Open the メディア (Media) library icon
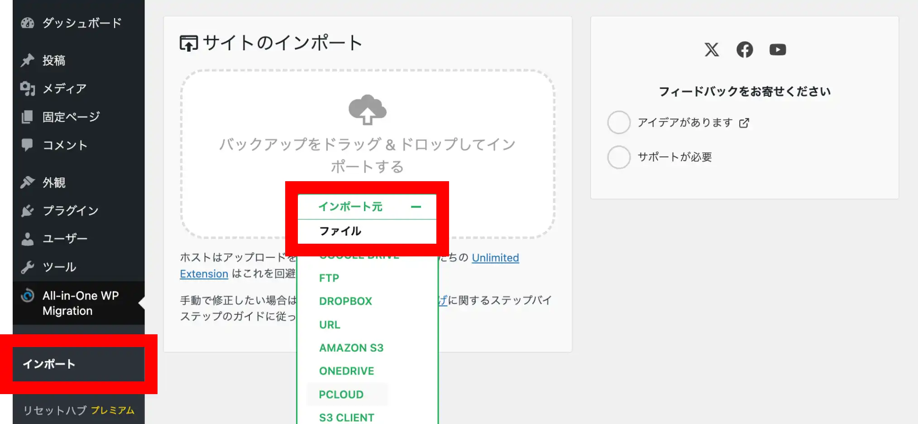 coord(28,89)
